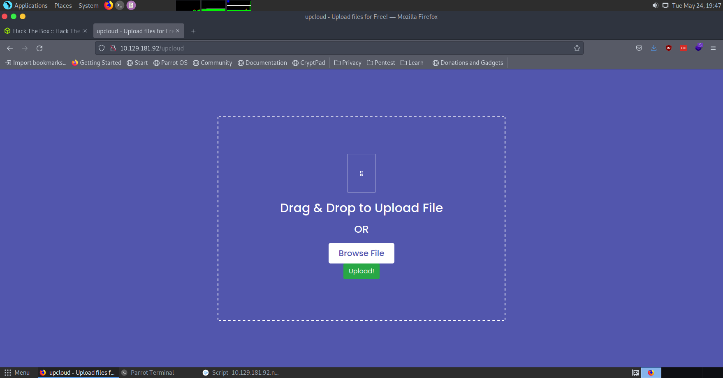Launch Firefox from the top panel
The width and height of the screenshot is (723, 378).
tap(109, 5)
